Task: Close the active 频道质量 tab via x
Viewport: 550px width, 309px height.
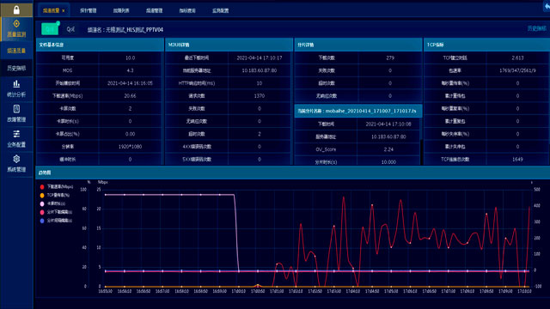Action: [x=63, y=11]
